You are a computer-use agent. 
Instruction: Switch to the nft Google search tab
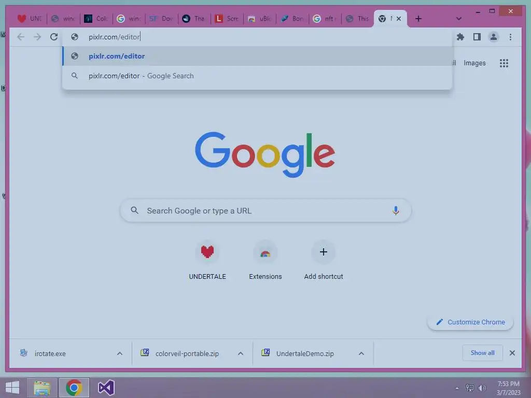point(325,19)
